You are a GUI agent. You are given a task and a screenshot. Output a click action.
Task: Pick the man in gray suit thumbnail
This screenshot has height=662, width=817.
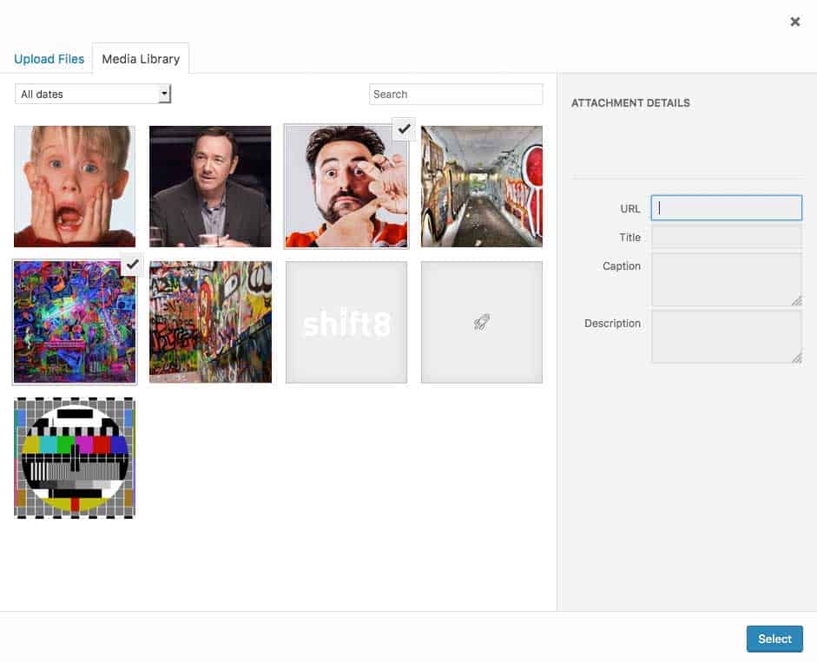(210, 187)
